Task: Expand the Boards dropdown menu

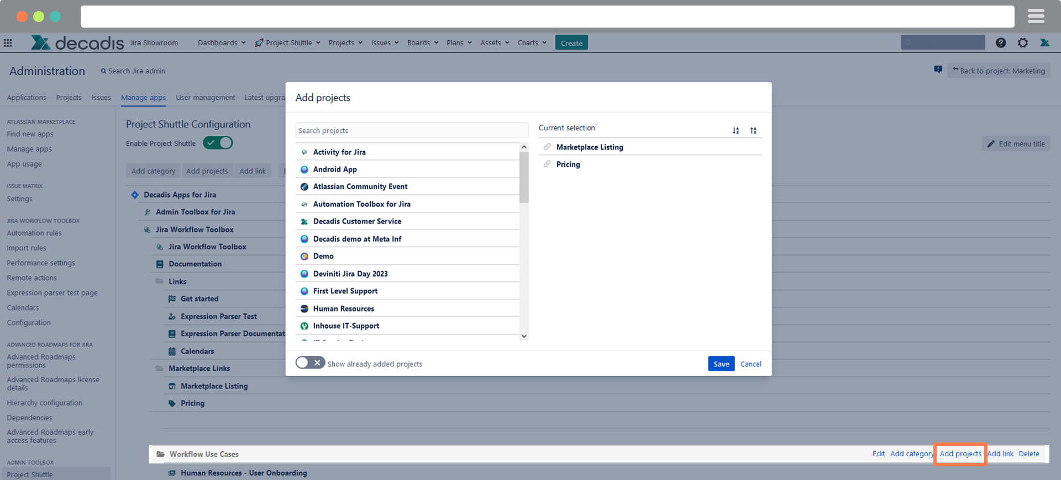Action: (422, 42)
